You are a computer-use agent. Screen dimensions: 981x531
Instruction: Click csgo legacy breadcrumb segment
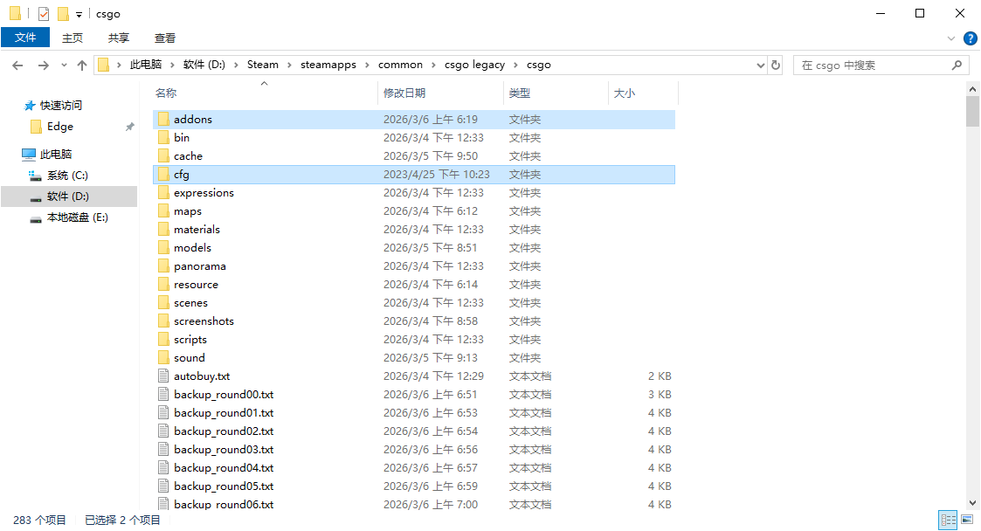coord(475,65)
